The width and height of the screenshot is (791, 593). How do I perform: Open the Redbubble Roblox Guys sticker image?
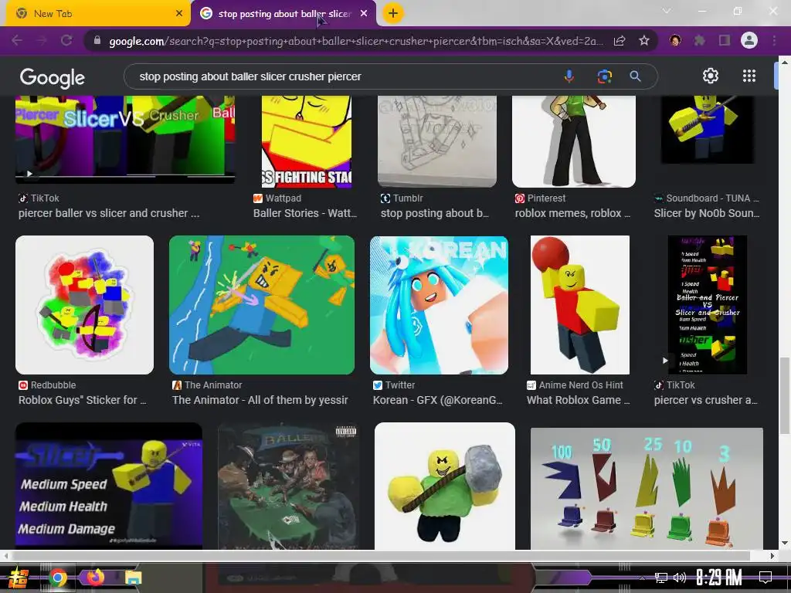[x=84, y=304]
